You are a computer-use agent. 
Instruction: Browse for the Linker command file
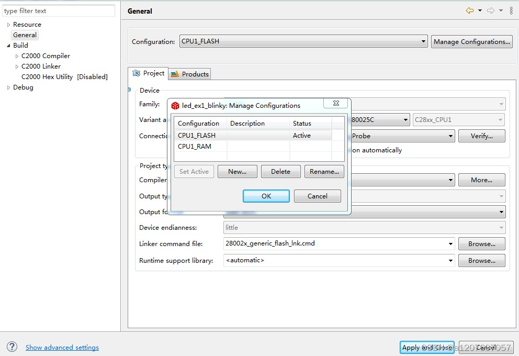pos(482,244)
